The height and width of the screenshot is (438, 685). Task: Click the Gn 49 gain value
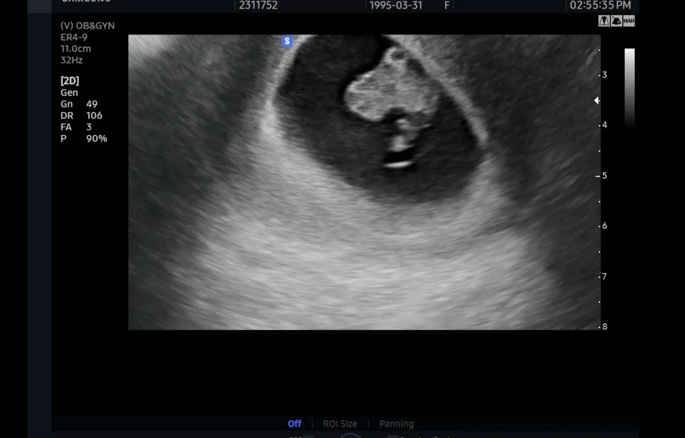click(79, 104)
